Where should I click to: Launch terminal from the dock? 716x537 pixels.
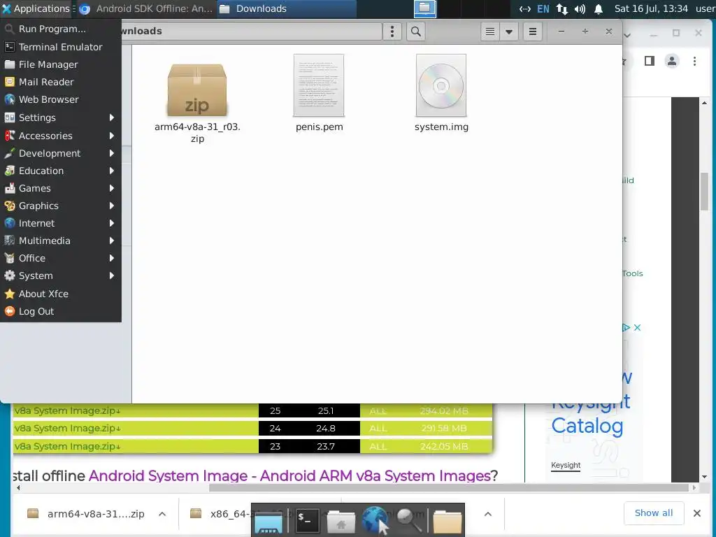306,520
